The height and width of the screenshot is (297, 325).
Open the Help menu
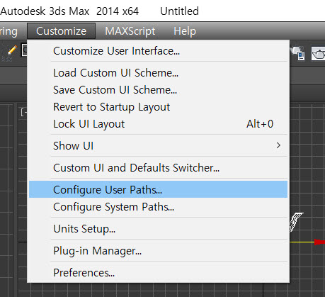point(185,31)
